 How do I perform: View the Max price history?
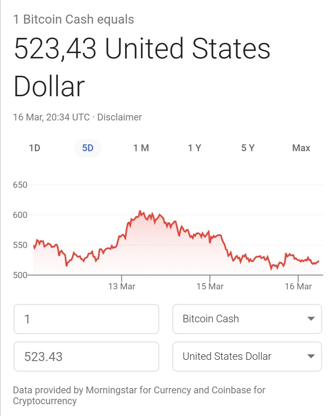pyautogui.click(x=301, y=148)
